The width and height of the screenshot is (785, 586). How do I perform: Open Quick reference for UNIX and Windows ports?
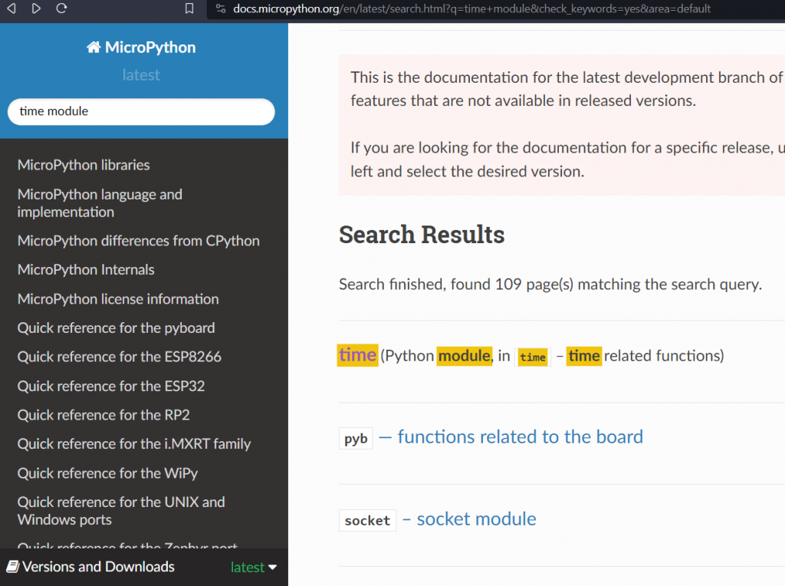point(121,511)
